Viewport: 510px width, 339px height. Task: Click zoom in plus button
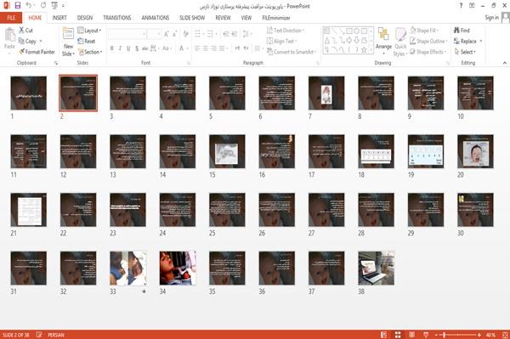point(479,335)
